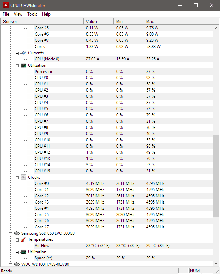Image resolution: width=220 pixels, height=274 pixels.
Task: Click the vertical scrollbar thumb
Action: pyautogui.click(x=216, y=176)
